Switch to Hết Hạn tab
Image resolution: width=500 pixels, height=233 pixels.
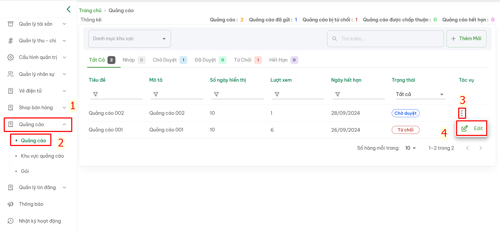point(283,60)
